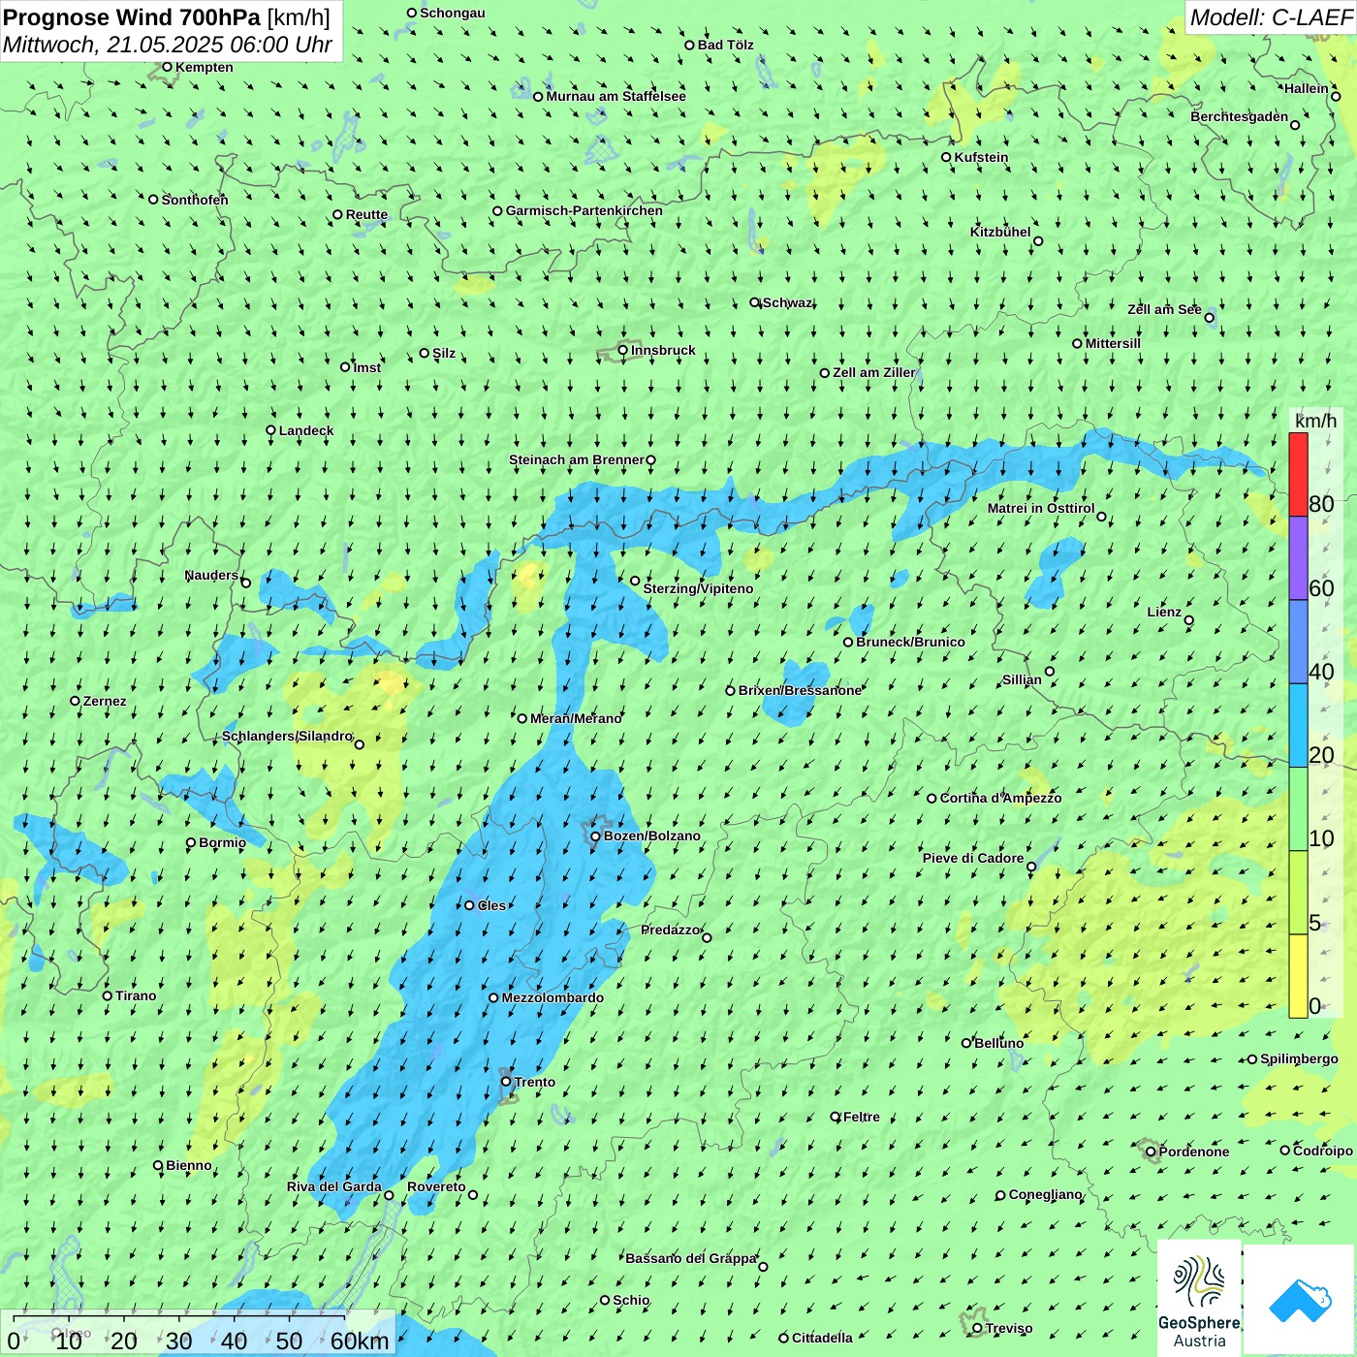This screenshot has height=1357, width=1357.
Task: Click the GeoSphere Austria logo
Action: (1199, 1299)
